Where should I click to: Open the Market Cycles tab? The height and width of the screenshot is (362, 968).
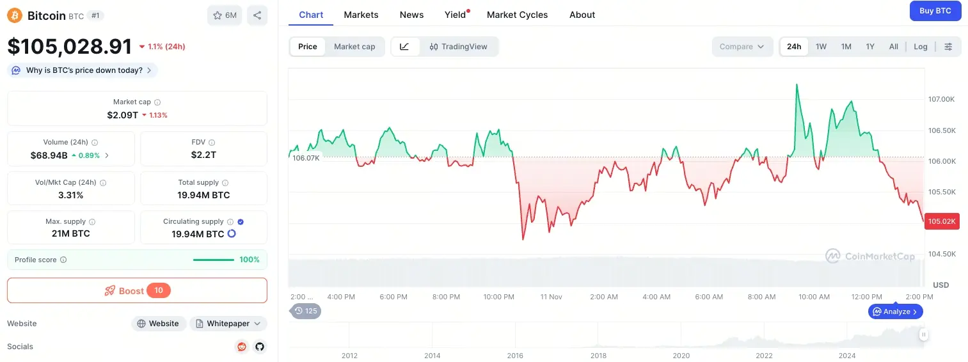click(517, 15)
